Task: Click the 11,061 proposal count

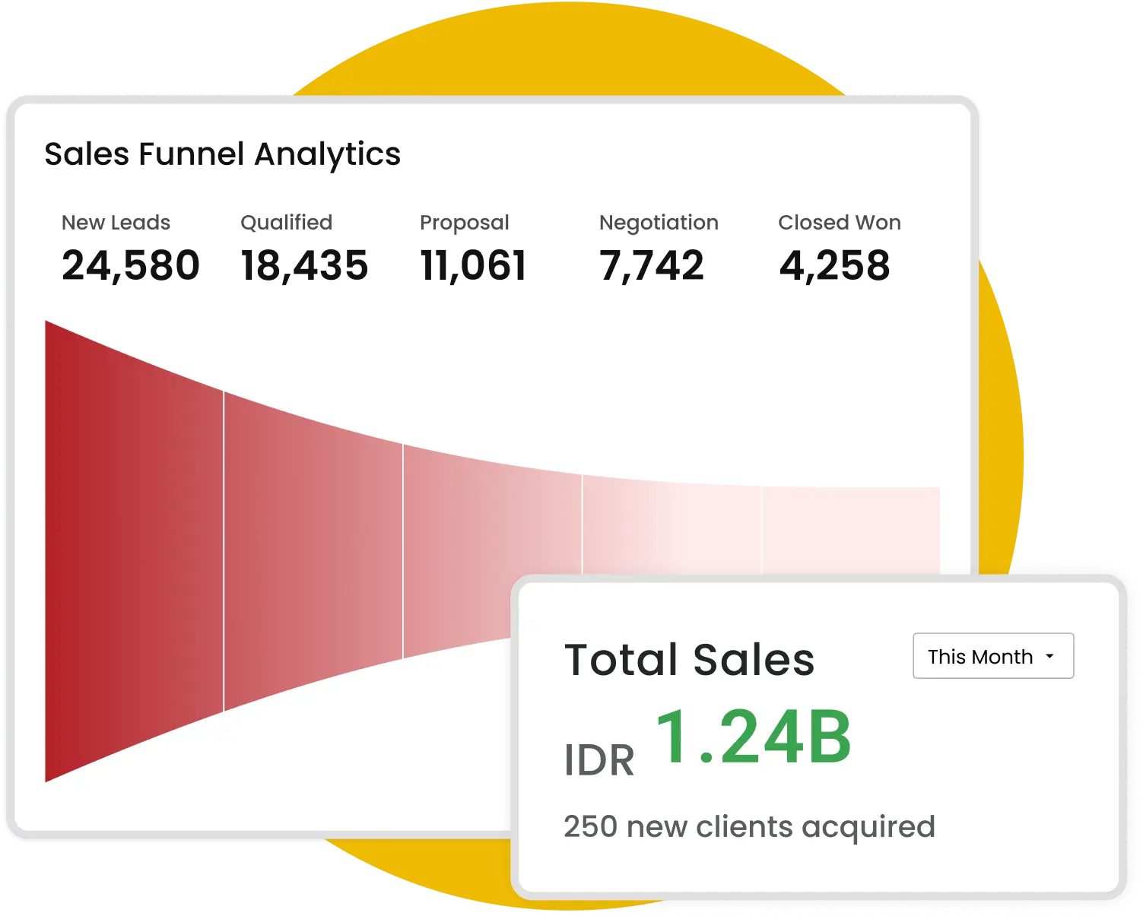Action: (x=473, y=265)
